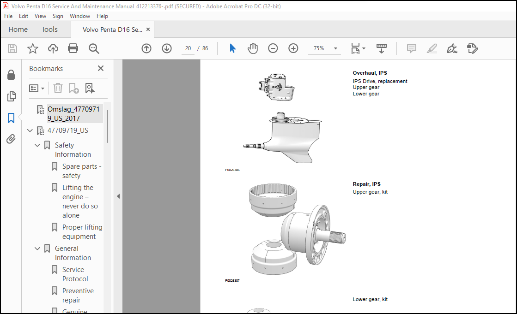
Task: Click the bookmarks panel scrollbar
Action: click(x=107, y=126)
